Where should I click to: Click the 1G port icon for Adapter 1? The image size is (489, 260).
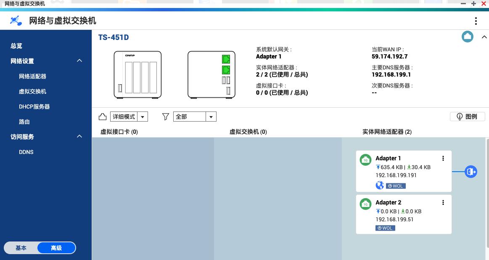365,160
